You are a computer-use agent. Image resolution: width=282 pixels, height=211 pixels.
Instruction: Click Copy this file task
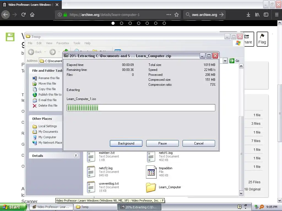[44, 89]
